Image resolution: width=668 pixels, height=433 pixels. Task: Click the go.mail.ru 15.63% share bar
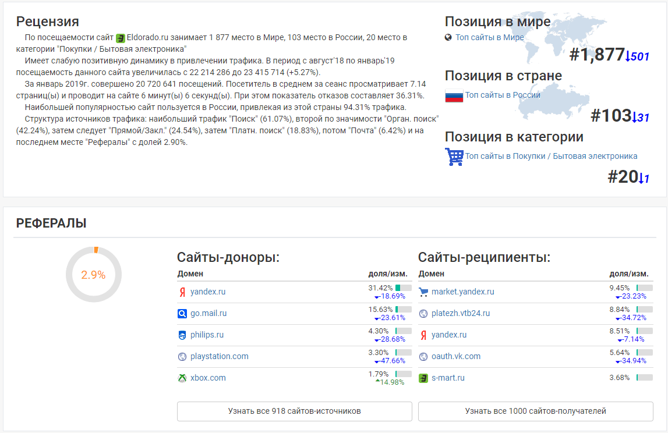[404, 310]
